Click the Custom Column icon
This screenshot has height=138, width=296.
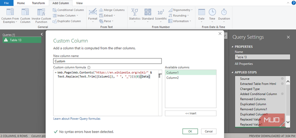[x=25, y=16]
